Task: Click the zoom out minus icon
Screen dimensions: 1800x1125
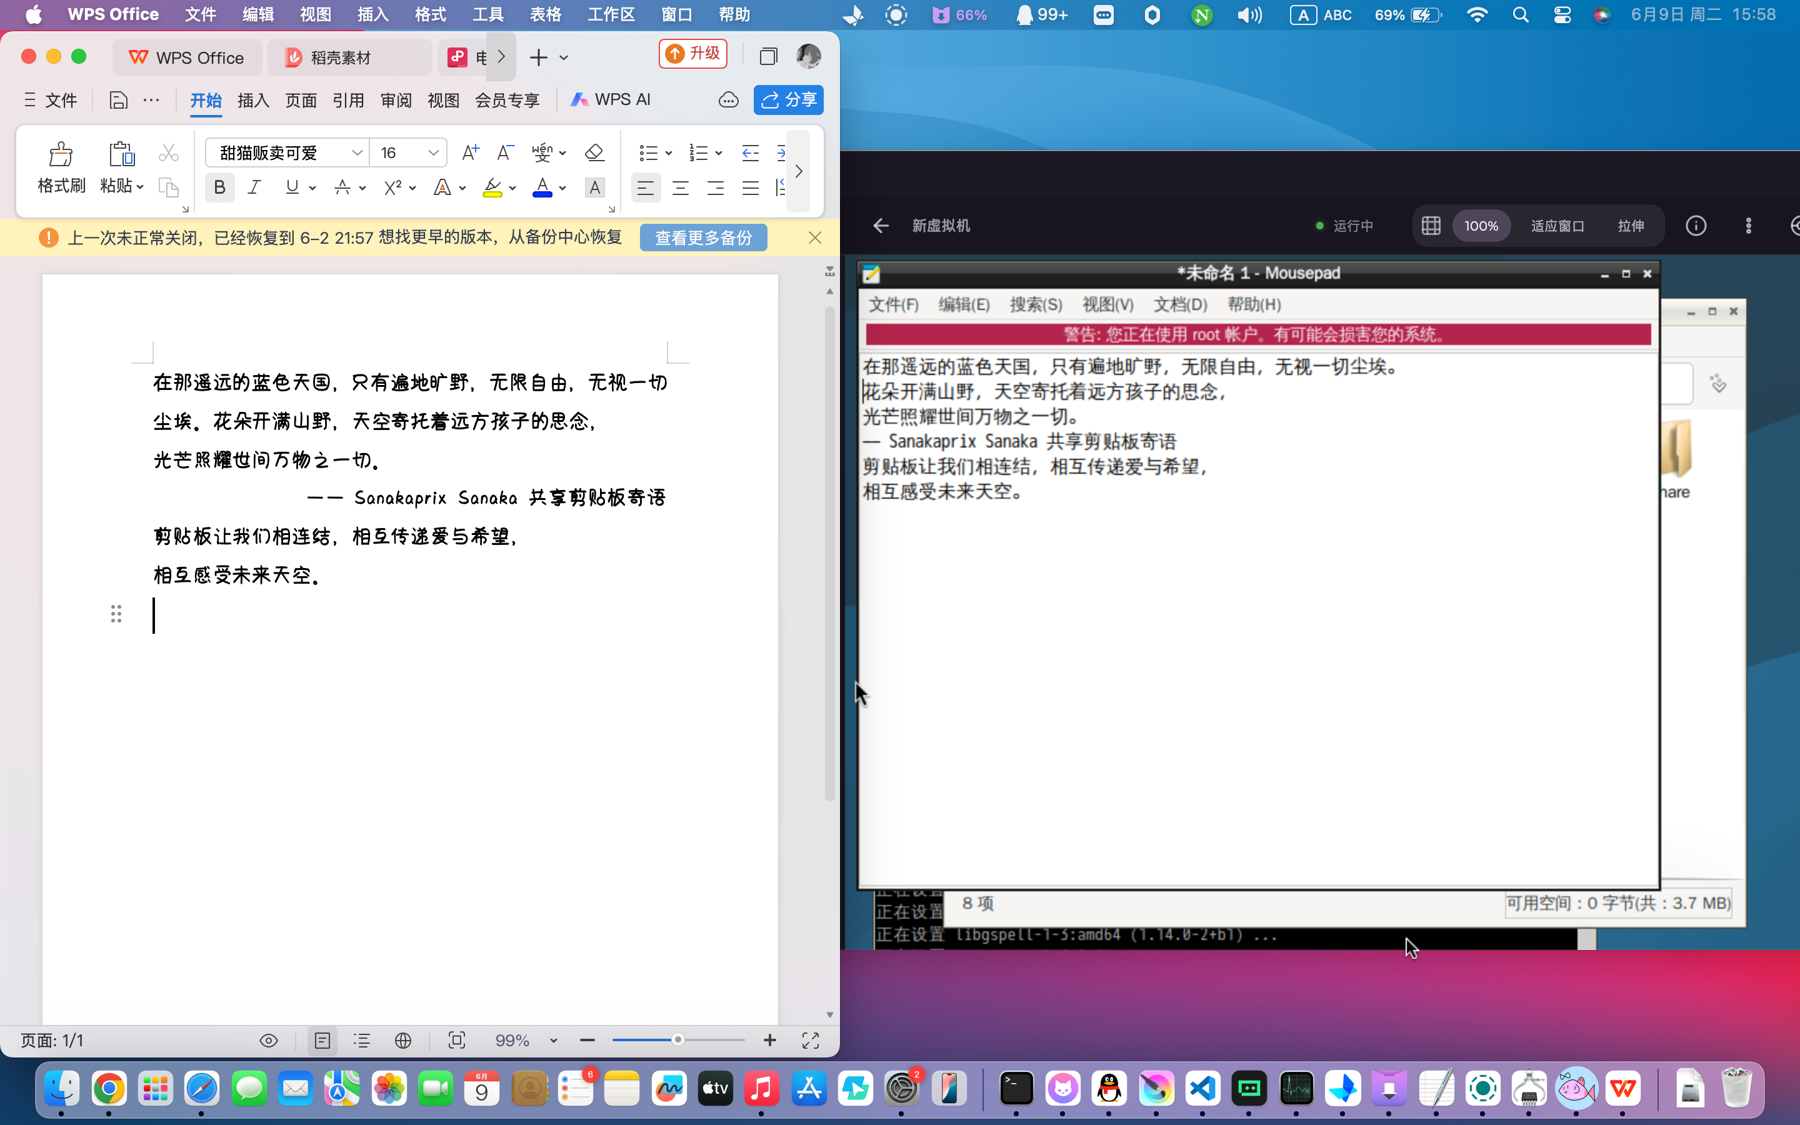Action: (587, 1040)
